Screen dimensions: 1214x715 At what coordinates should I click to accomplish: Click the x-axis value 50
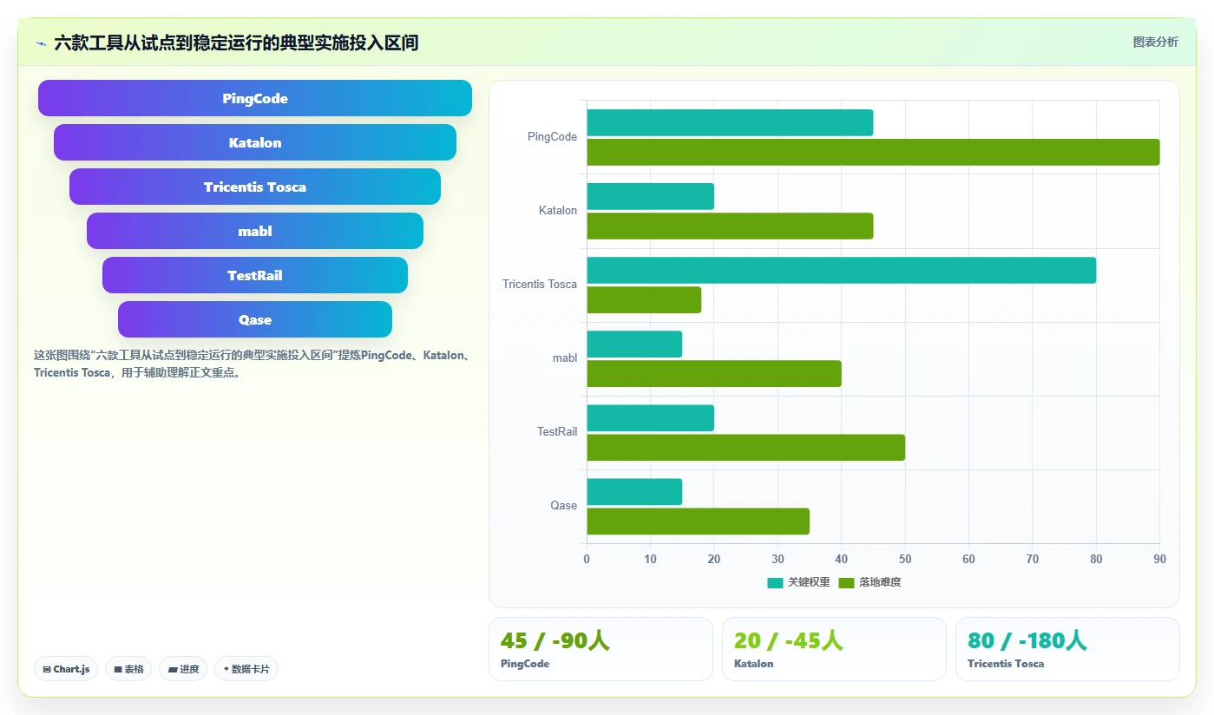click(x=905, y=559)
